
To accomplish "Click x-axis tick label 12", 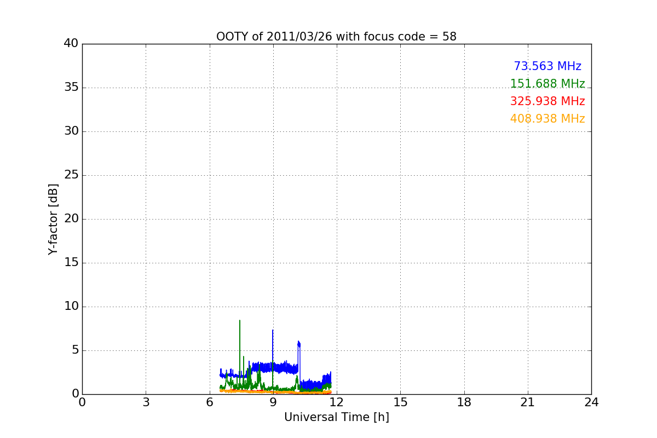I will point(337,402).
